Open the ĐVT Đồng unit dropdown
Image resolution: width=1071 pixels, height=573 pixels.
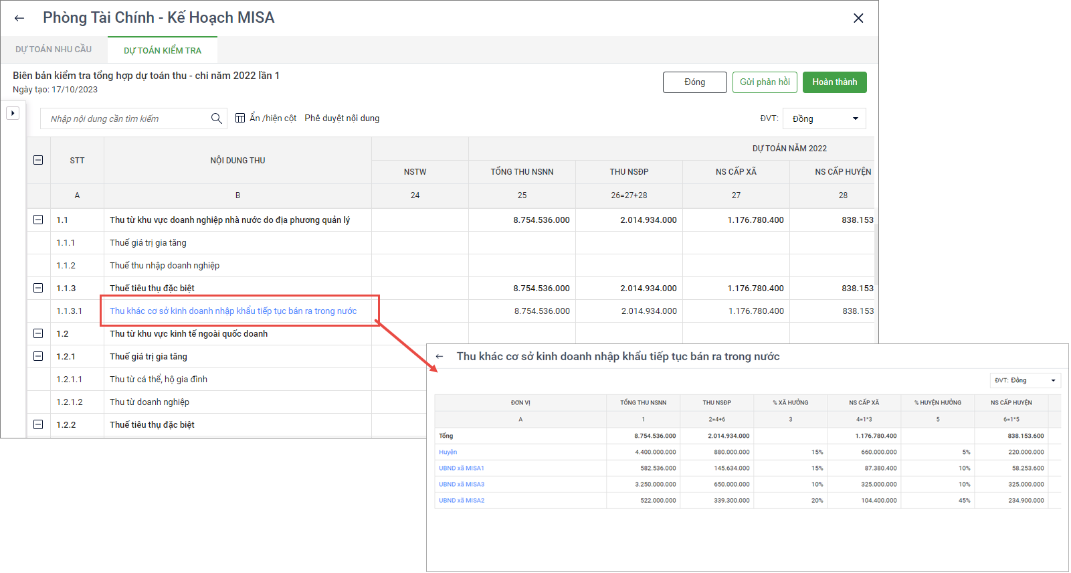(x=824, y=118)
